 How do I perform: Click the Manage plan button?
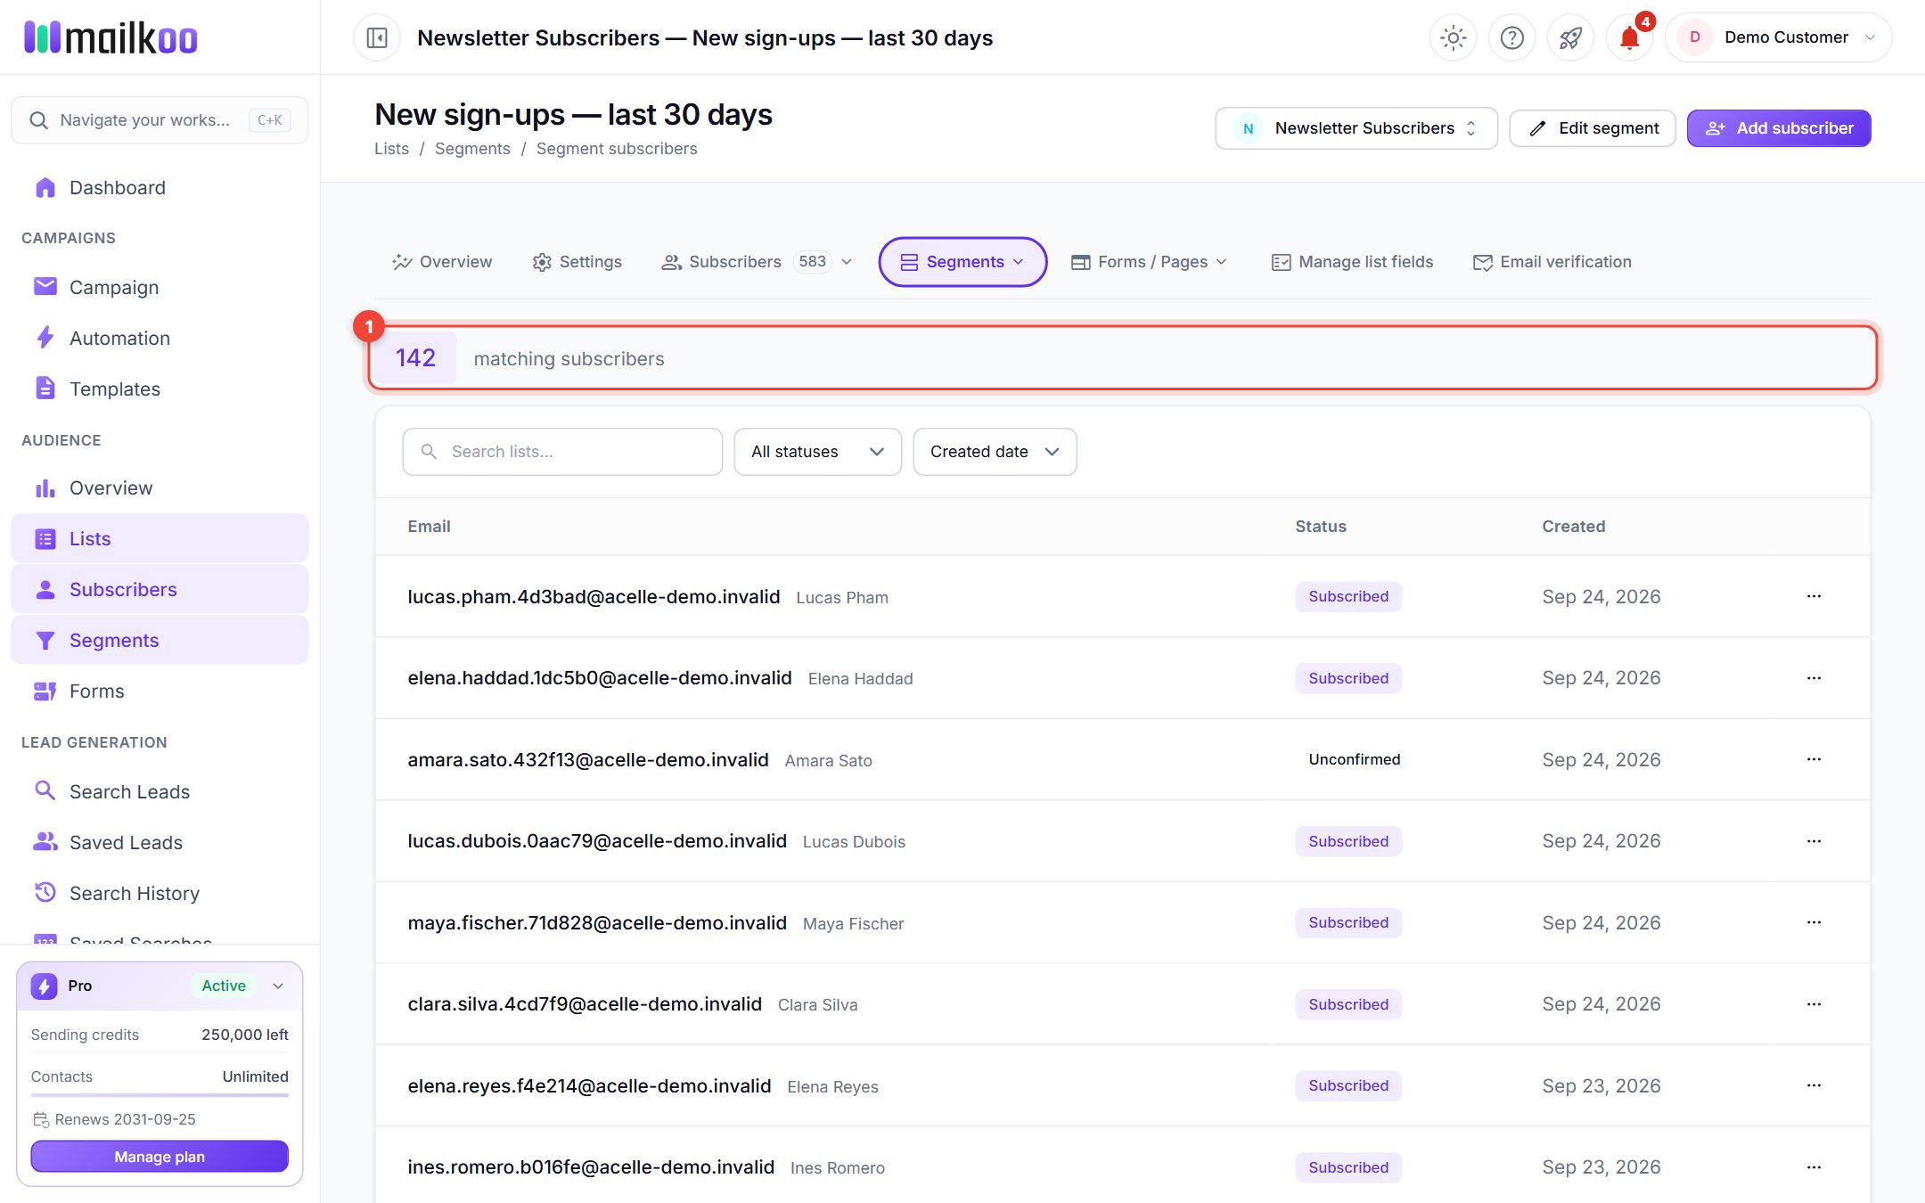(160, 1157)
